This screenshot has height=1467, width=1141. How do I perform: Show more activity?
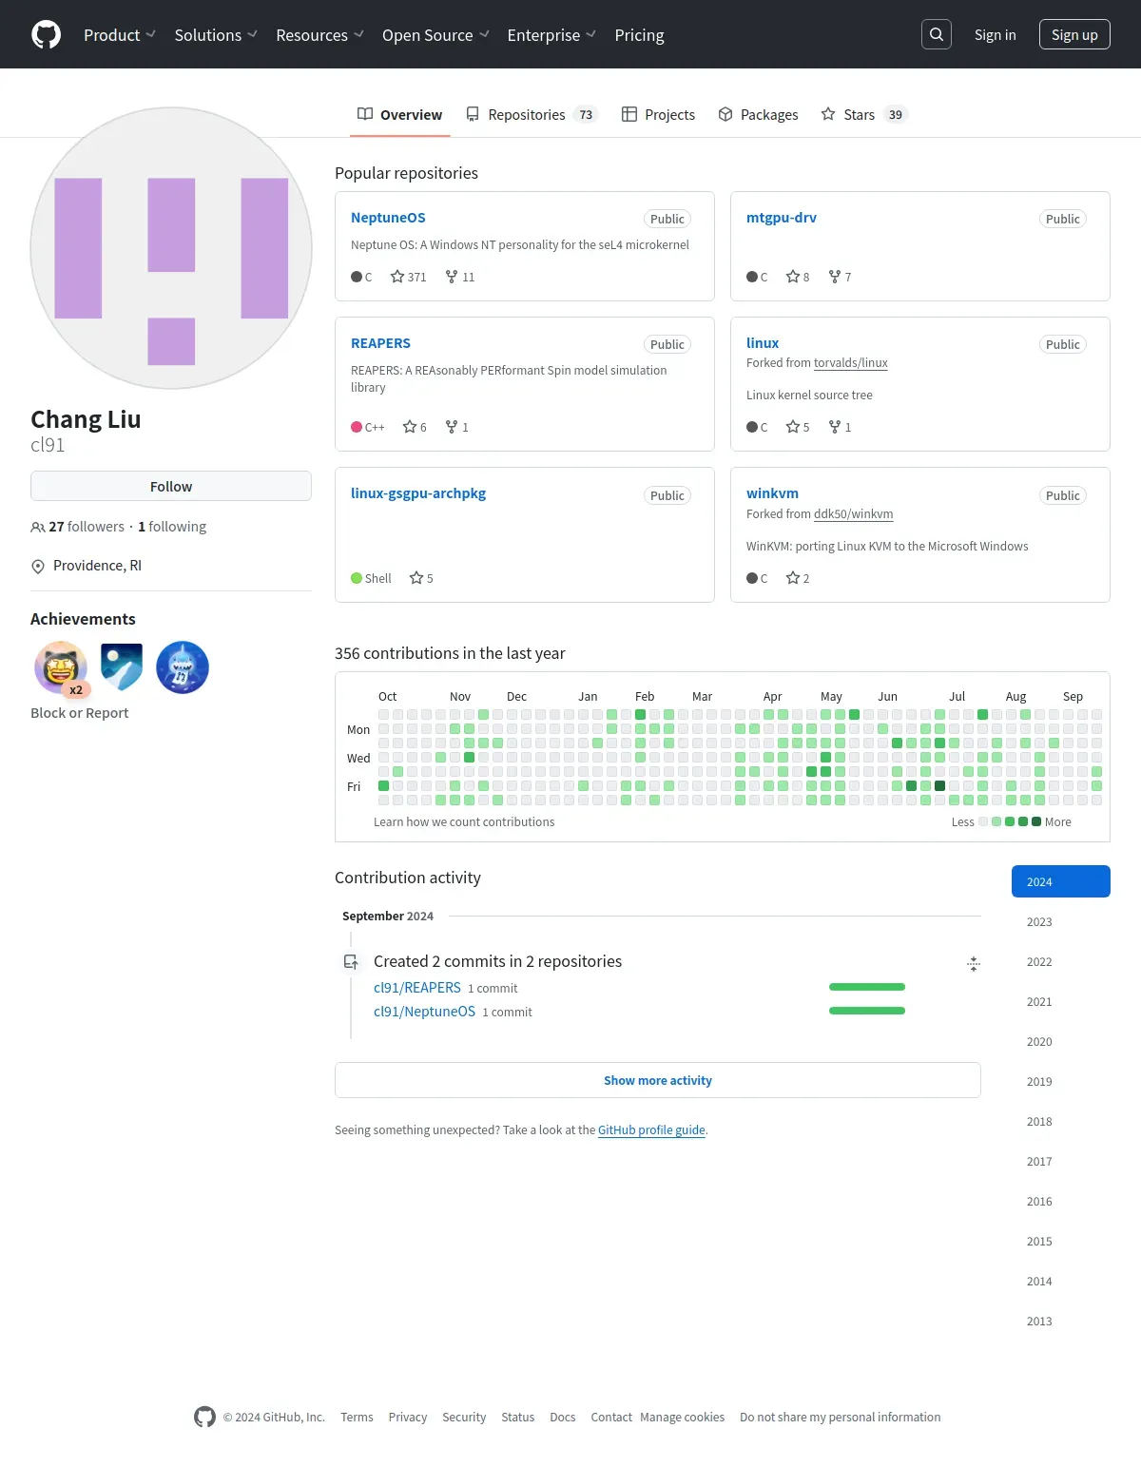point(658,1080)
